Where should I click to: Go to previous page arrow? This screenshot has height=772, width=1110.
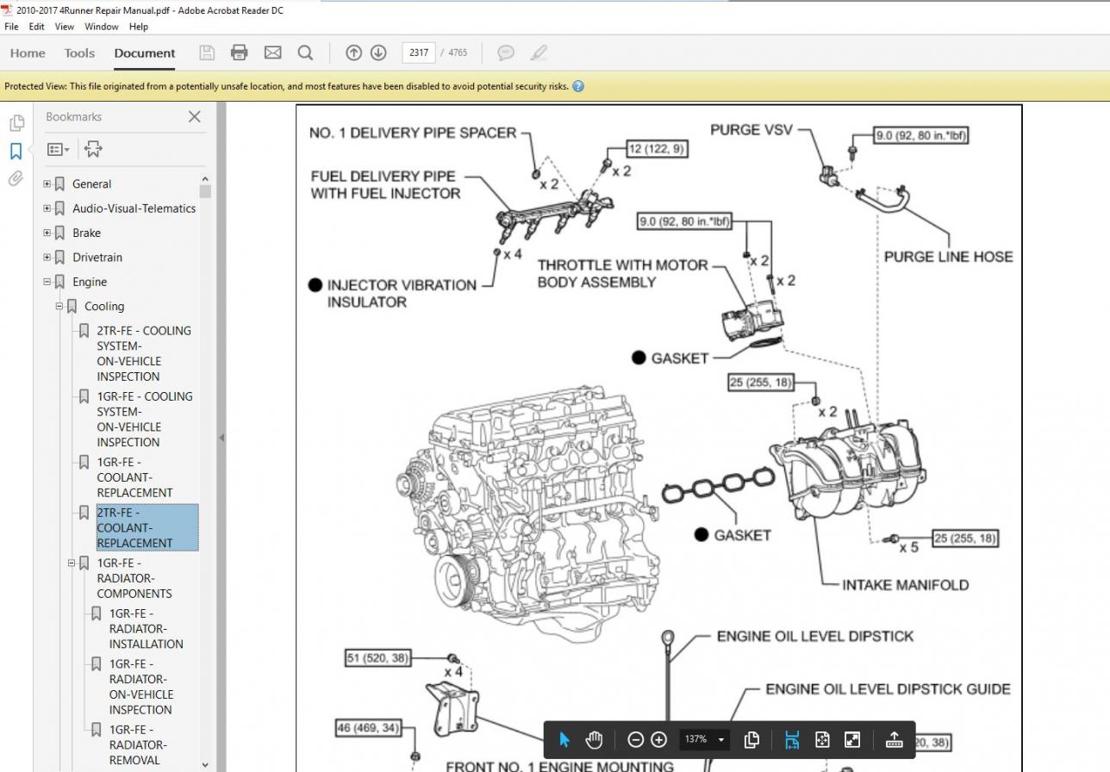(x=353, y=53)
